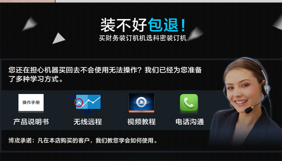Click the 操作手册 manual icon
The height and width of the screenshot is (161, 282).
(31, 103)
